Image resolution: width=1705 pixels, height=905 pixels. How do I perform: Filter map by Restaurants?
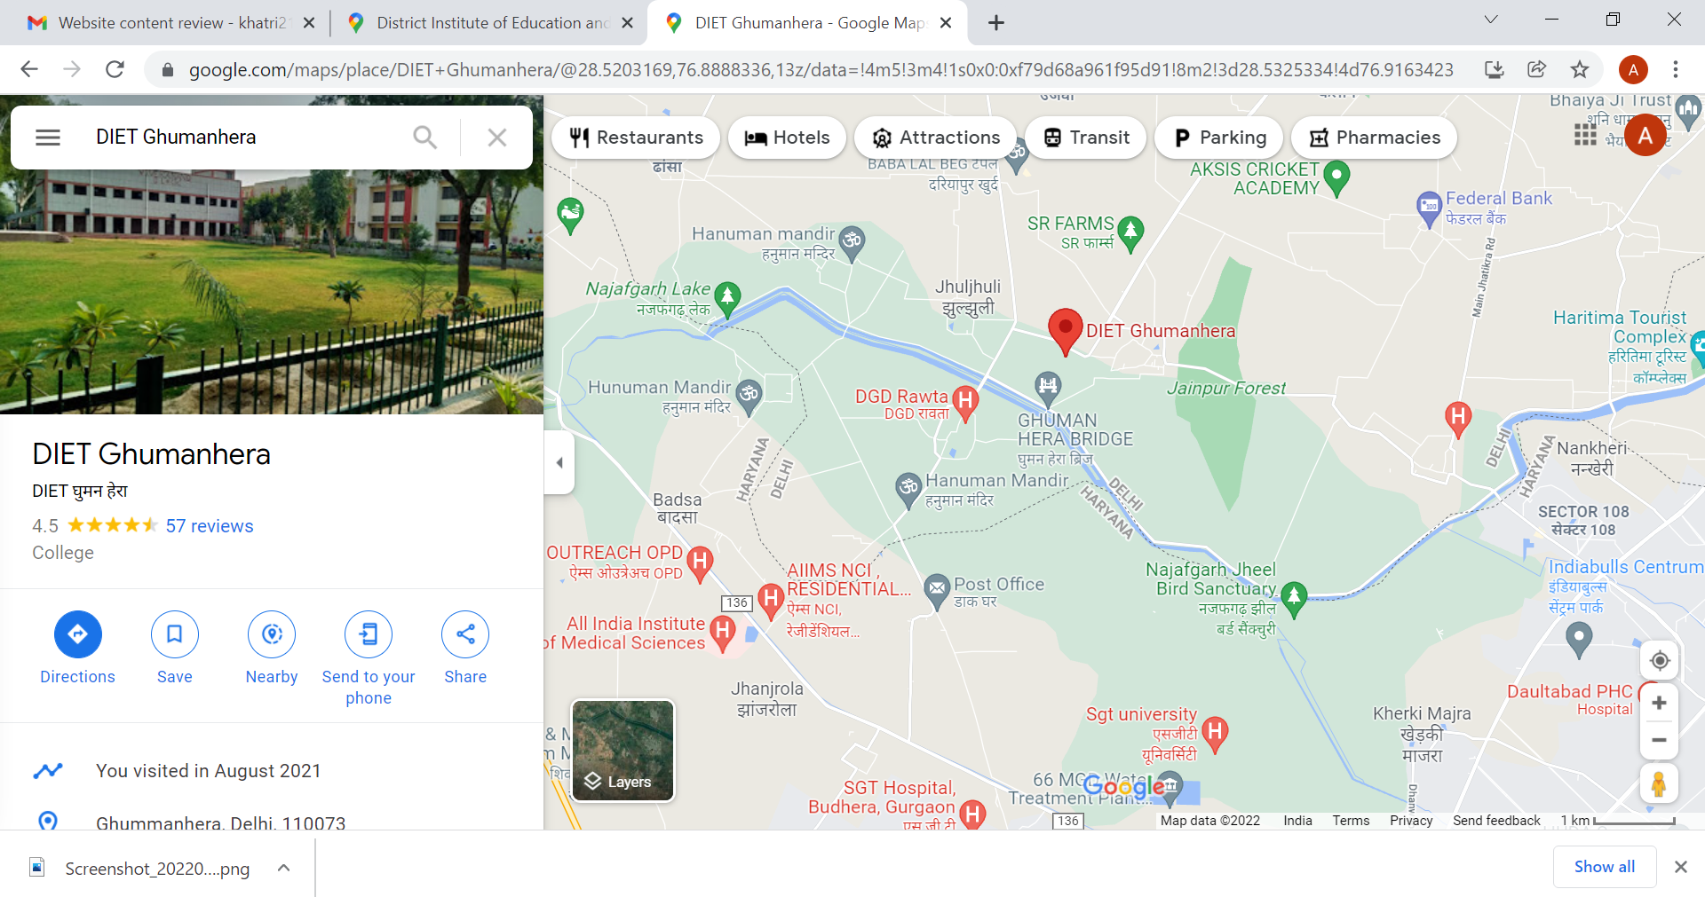coord(636,138)
